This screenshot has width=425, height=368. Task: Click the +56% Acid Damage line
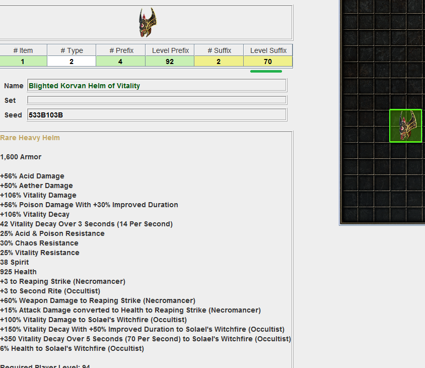click(x=32, y=176)
